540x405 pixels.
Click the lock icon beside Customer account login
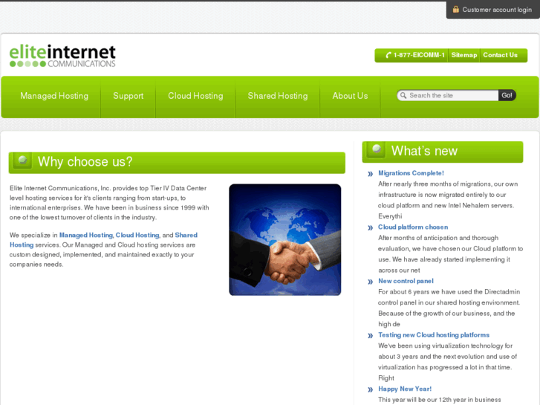(x=455, y=10)
